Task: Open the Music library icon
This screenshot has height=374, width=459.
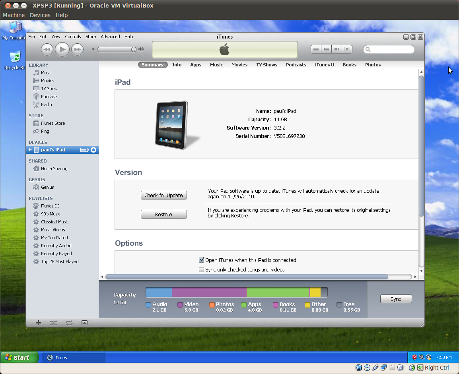Action: tap(36, 72)
